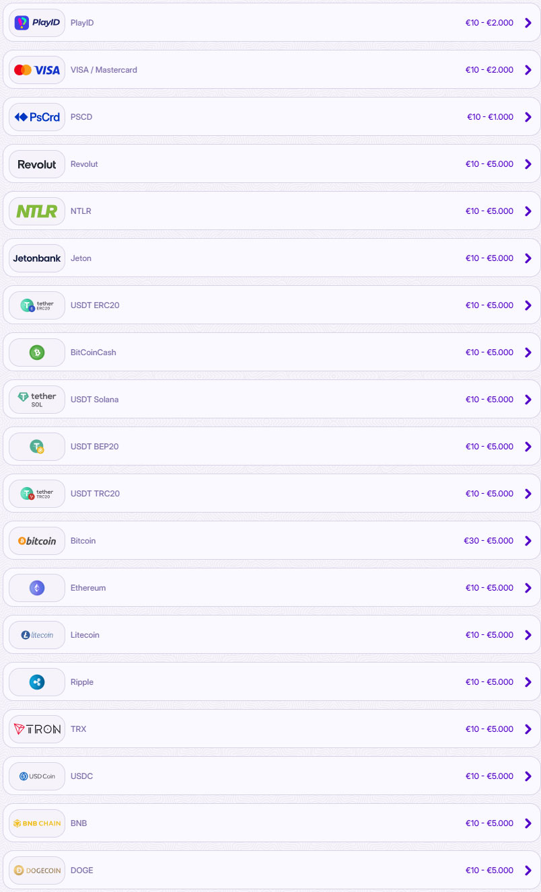541x892 pixels.
Task: Expand the Bitcoin row chevron
Action: (528, 541)
